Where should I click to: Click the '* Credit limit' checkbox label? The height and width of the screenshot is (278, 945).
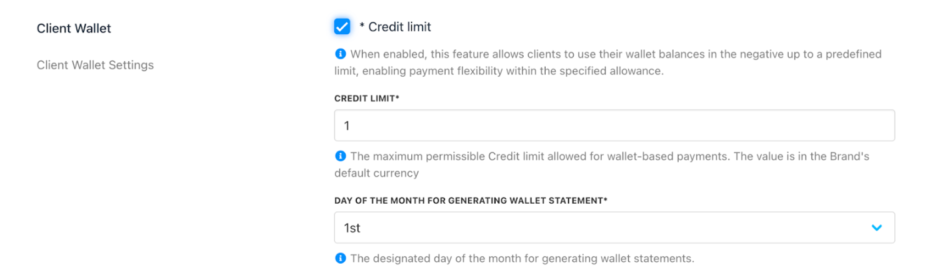(395, 27)
